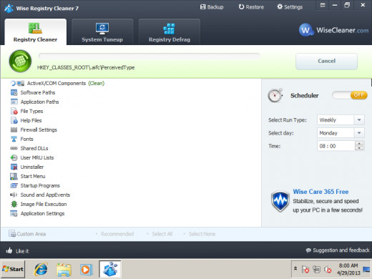The height and width of the screenshot is (279, 372).
Task: Click the Uninstaller icon
Action: pyautogui.click(x=14, y=167)
